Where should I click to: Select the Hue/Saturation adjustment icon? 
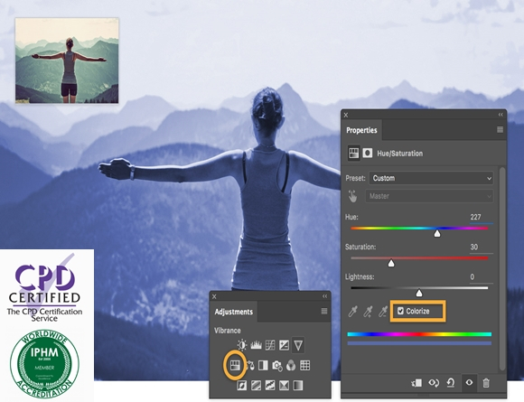click(x=235, y=365)
